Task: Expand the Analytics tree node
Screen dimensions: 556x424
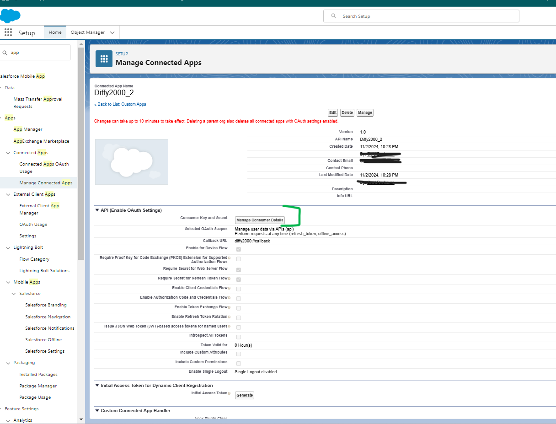Action: [x=8, y=420]
